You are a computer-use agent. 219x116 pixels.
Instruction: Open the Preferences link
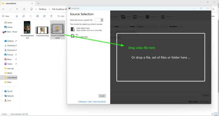pyautogui.click(x=82, y=102)
